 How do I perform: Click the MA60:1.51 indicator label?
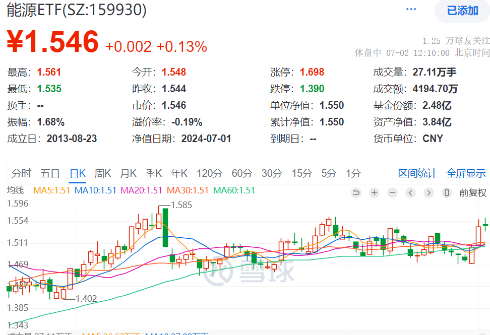(234, 190)
